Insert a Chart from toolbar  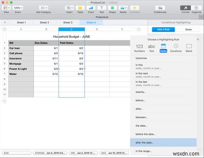(91, 8)
